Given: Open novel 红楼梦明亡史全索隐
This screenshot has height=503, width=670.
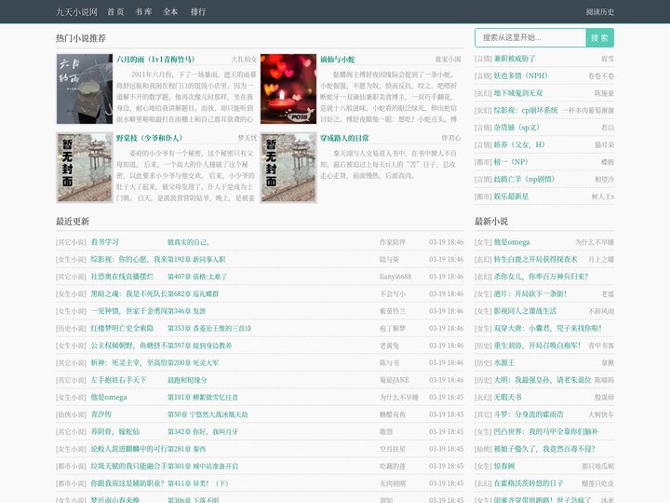Looking at the screenshot, I should click(x=122, y=328).
